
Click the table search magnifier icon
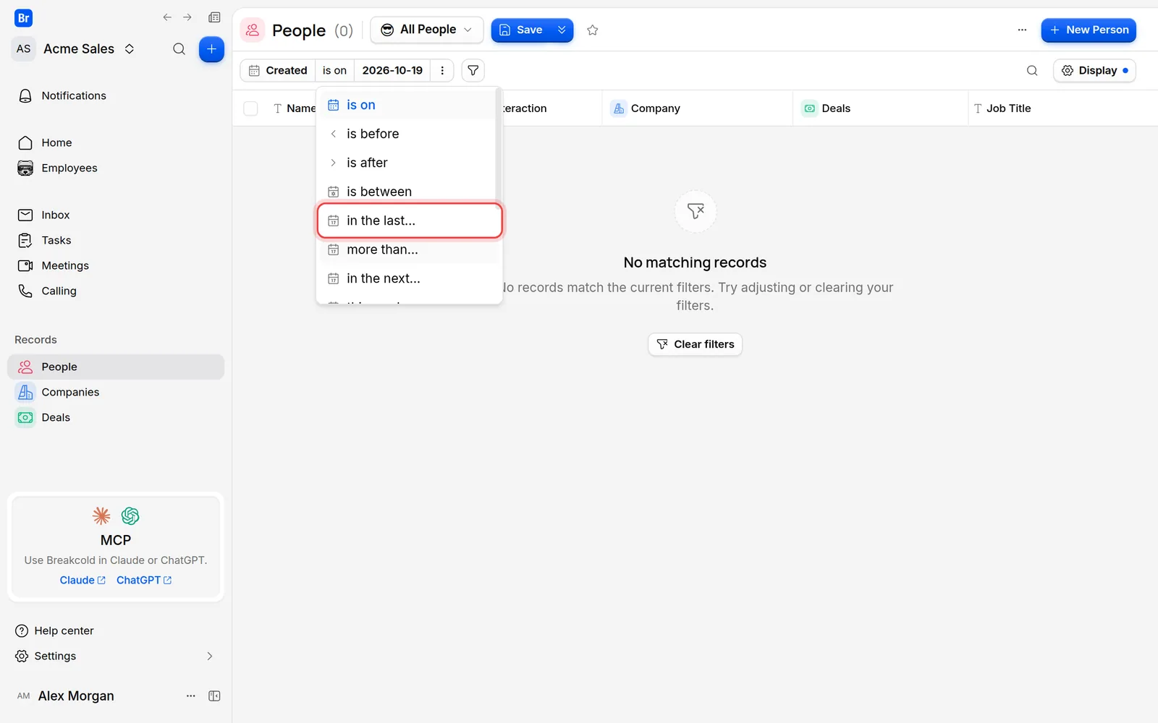pyautogui.click(x=1032, y=70)
